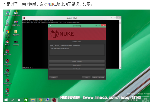Image resolution: width=150 pixels, height=102 pixels.
Task: Minimize the NukeX 9.0v4 console window
Action: pyautogui.click(x=112, y=18)
